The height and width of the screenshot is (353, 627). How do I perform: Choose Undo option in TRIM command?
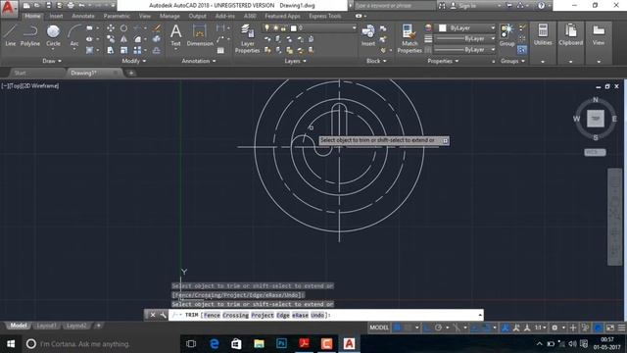pos(317,315)
